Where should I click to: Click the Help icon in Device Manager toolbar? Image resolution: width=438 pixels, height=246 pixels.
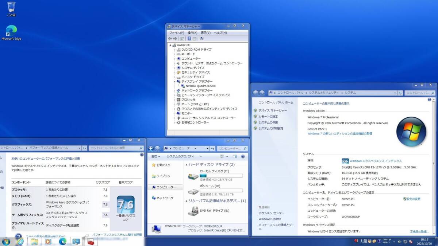point(189,38)
